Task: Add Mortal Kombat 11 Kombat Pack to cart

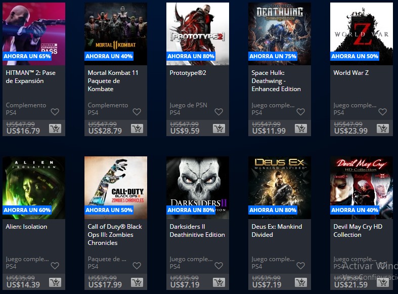Action: 137,129
